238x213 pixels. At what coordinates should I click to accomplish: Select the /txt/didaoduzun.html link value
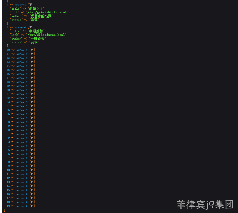point(46,35)
